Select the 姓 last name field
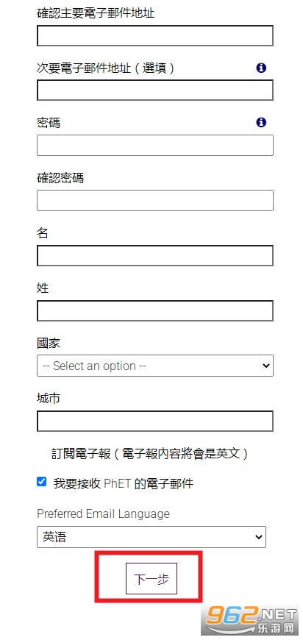303x640 pixels. click(x=155, y=310)
